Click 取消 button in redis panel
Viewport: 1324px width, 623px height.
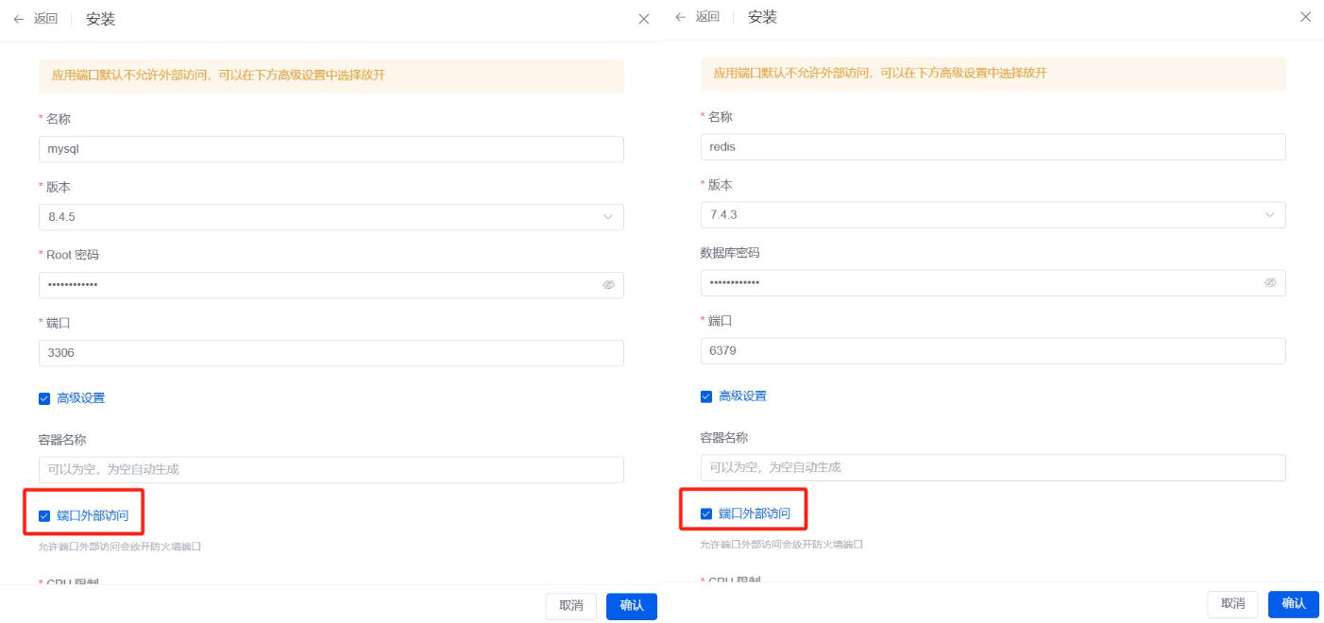[1233, 604]
